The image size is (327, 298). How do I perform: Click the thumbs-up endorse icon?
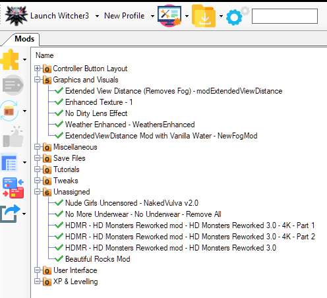[x=13, y=136]
